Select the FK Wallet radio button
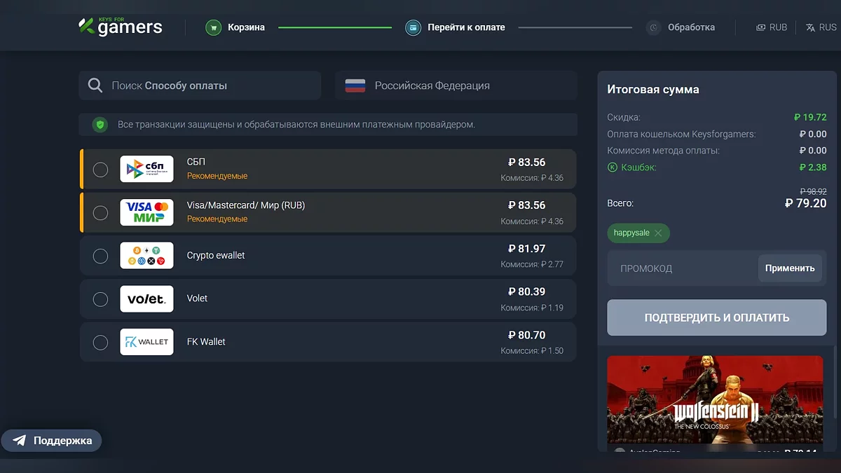This screenshot has height=473, width=841. 101,343
